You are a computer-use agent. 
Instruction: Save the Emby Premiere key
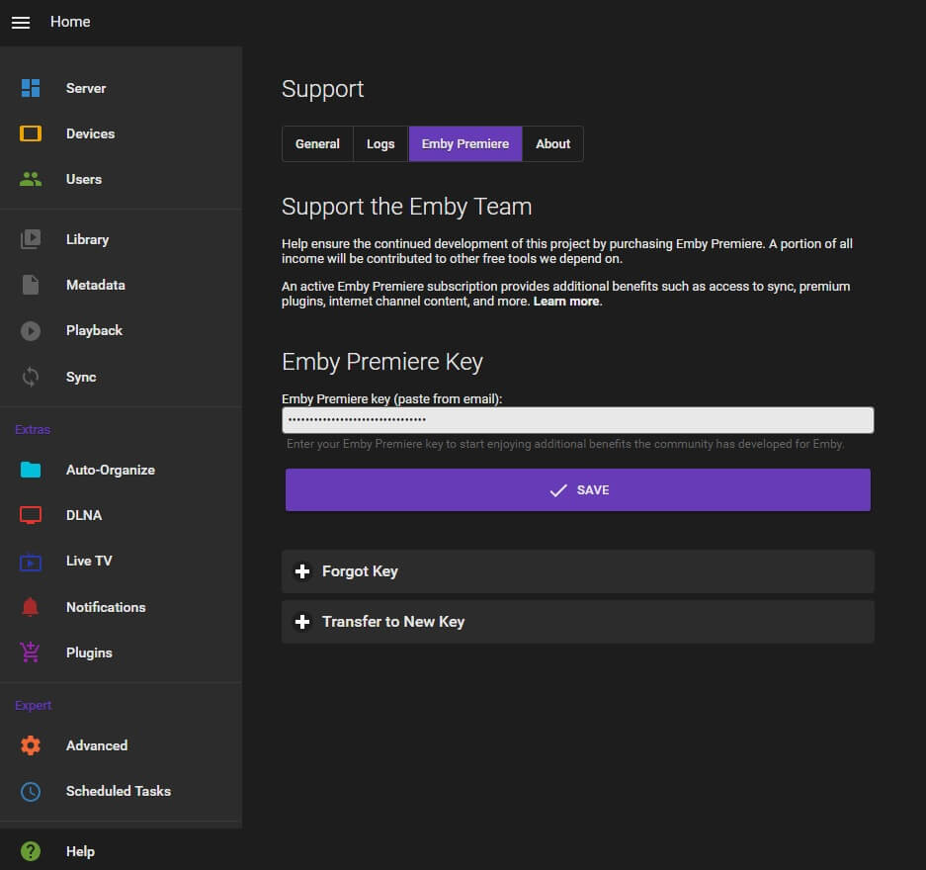pos(577,489)
